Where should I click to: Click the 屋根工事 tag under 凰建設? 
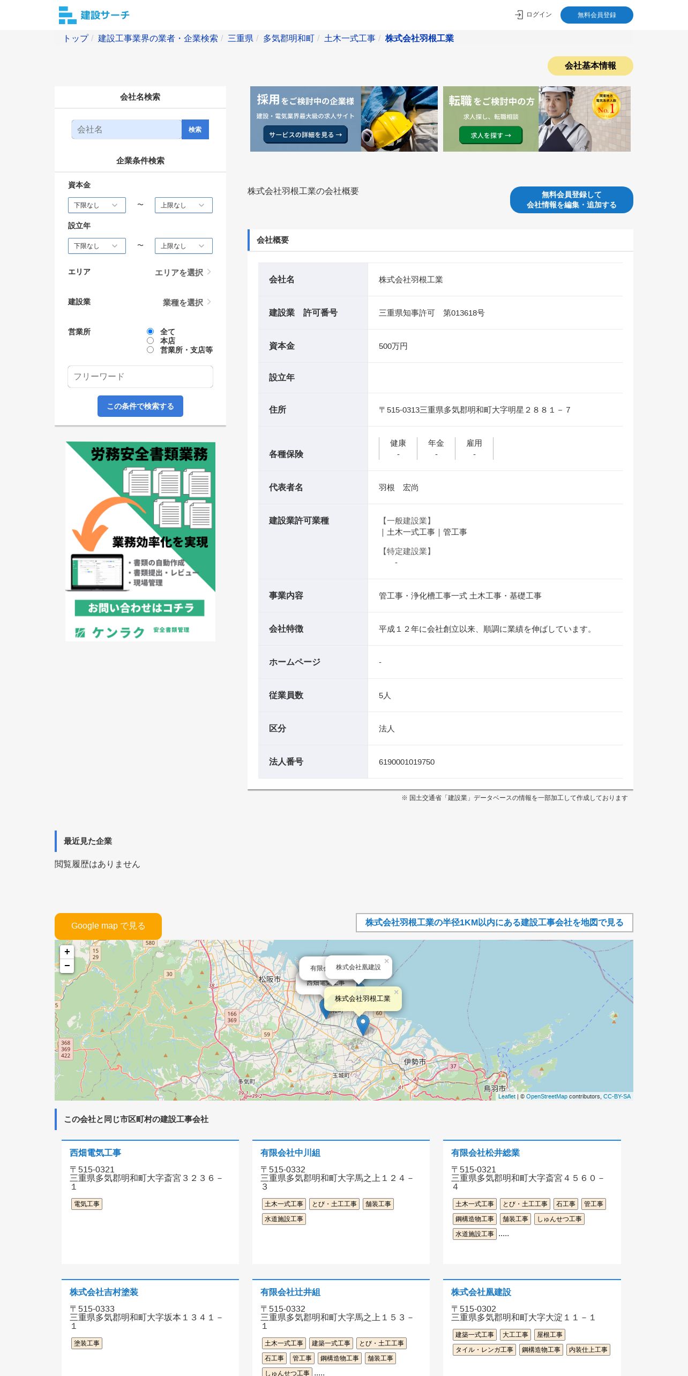pos(550,1335)
